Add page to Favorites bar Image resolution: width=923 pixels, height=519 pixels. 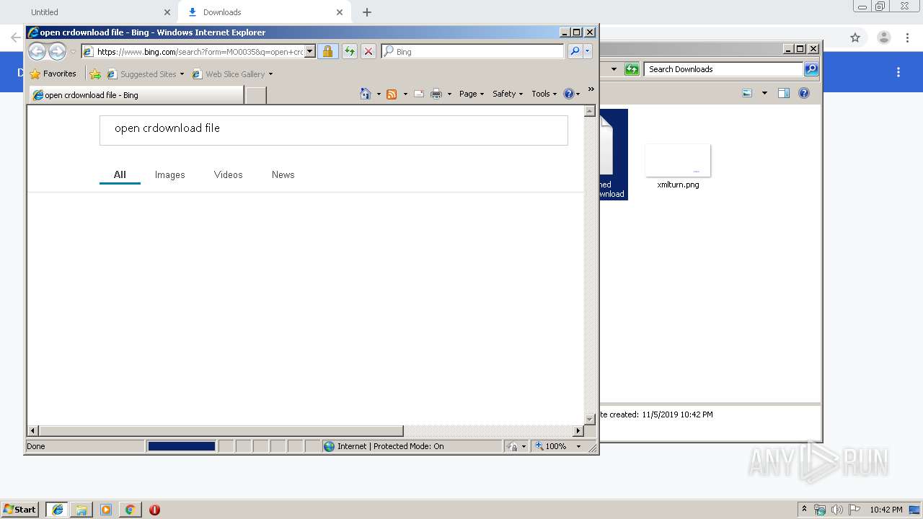point(95,74)
